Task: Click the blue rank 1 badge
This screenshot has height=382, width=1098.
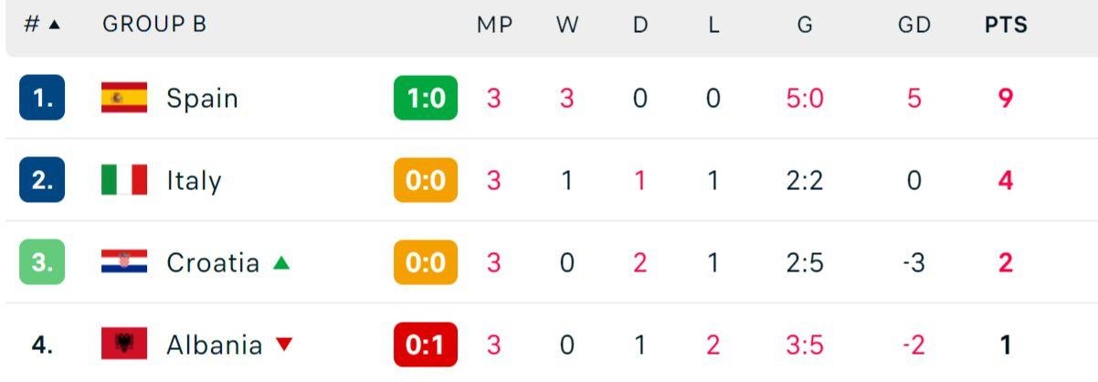Action: pyautogui.click(x=42, y=98)
